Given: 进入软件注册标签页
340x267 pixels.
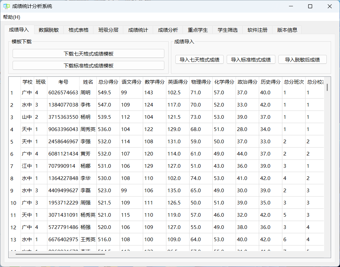Looking at the screenshot, I should (x=257, y=29).
